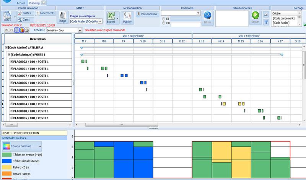
Task: Select the Gestion des couleurs header
Action: [34, 138]
